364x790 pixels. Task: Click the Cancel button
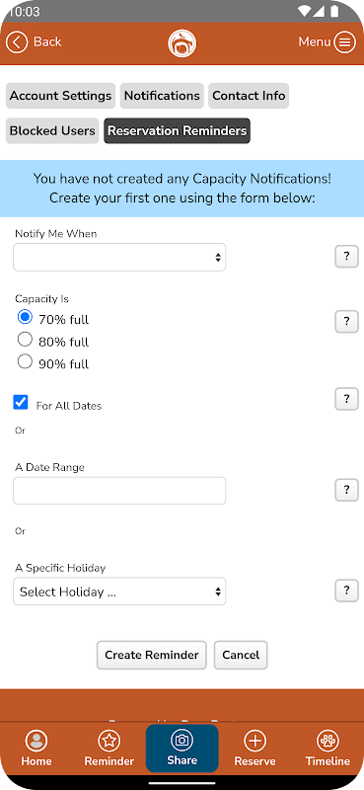(x=241, y=655)
